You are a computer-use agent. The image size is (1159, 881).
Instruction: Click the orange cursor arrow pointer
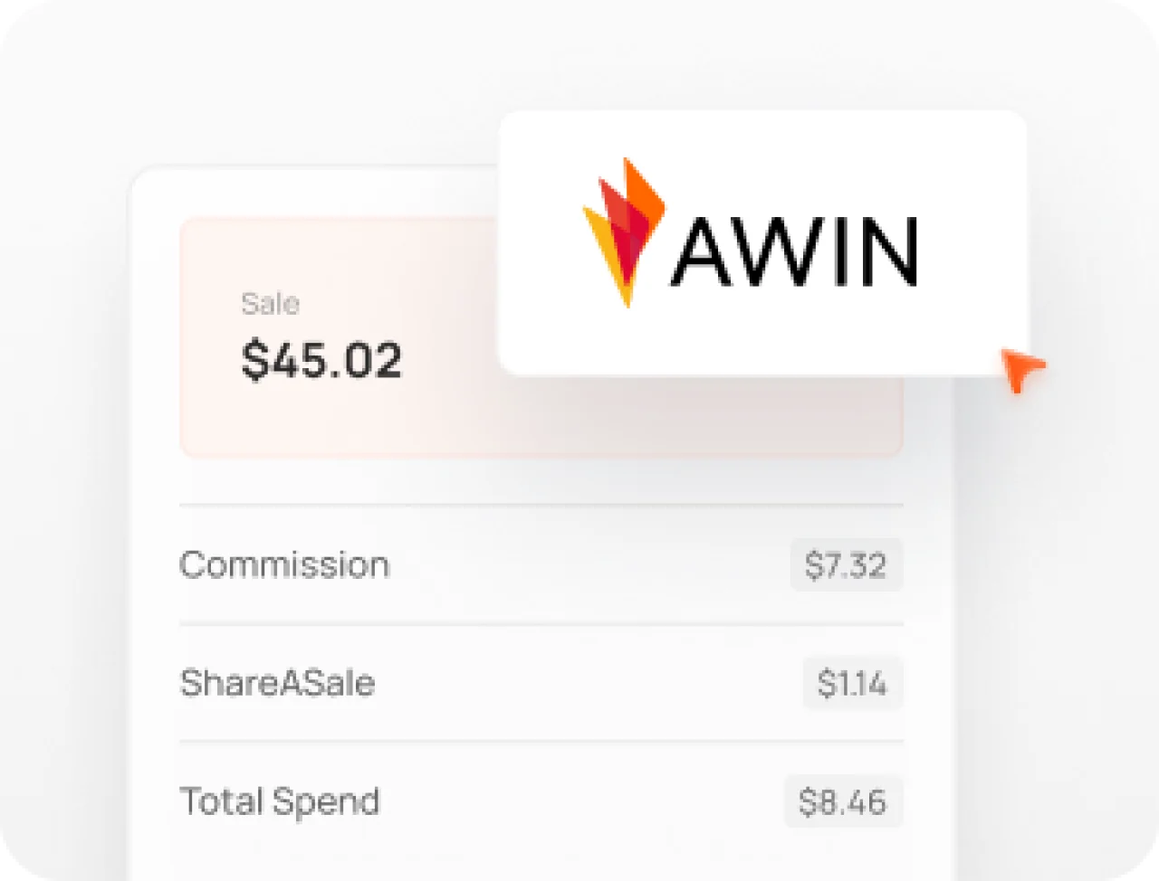pos(1020,369)
